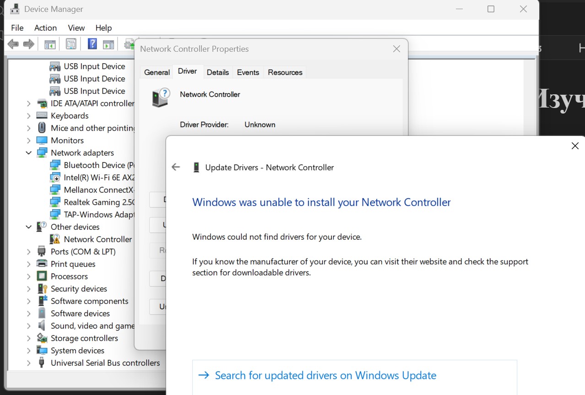Click the Properties toolbar icon in Device Manager
This screenshot has width=585, height=395.
(71, 44)
